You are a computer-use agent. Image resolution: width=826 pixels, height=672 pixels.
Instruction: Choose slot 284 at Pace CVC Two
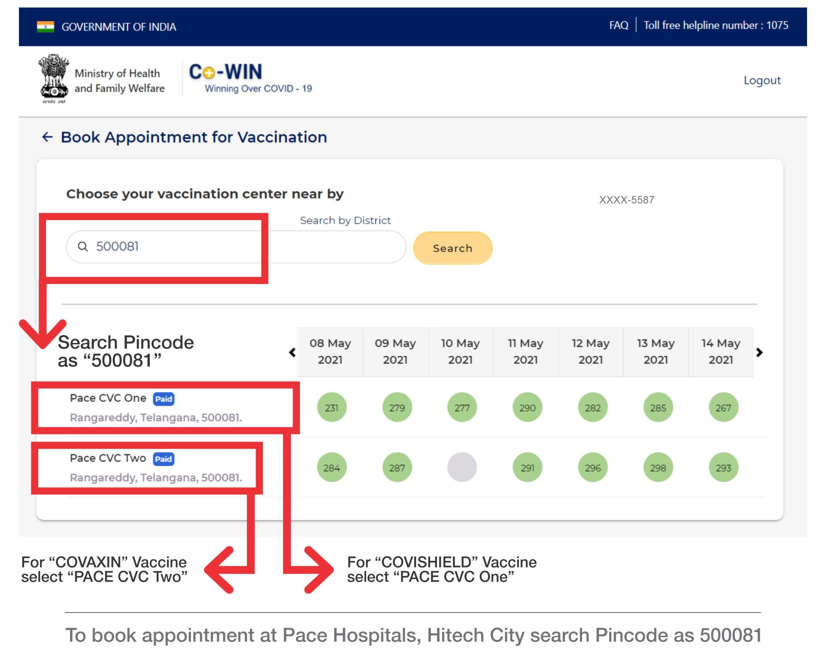332,468
